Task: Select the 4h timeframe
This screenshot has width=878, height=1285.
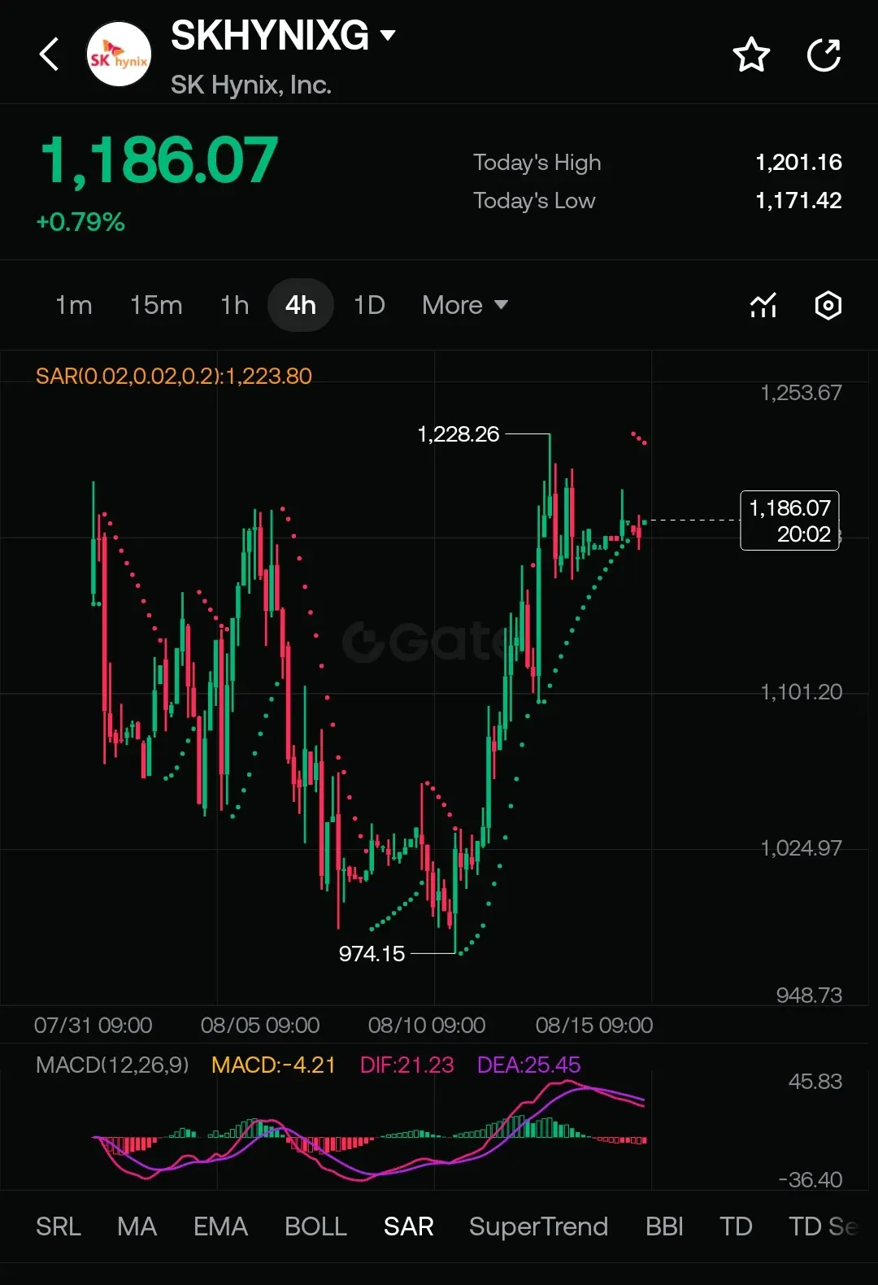Action: 301,305
